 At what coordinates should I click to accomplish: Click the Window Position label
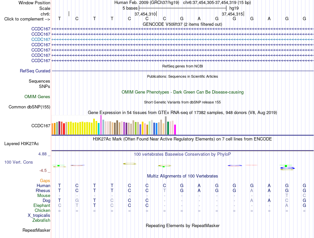tap(34, 3)
